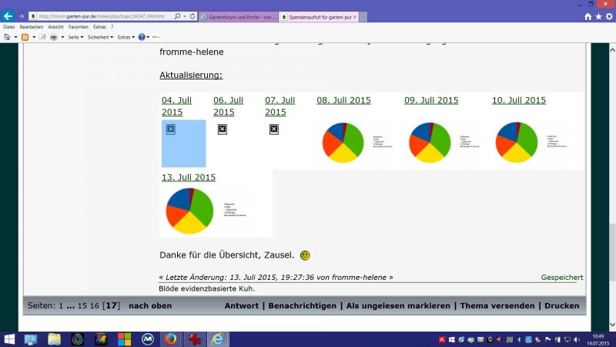Screen dimensions: 616x347
Task: Launch Firefox from the taskbar
Action: point(169,339)
